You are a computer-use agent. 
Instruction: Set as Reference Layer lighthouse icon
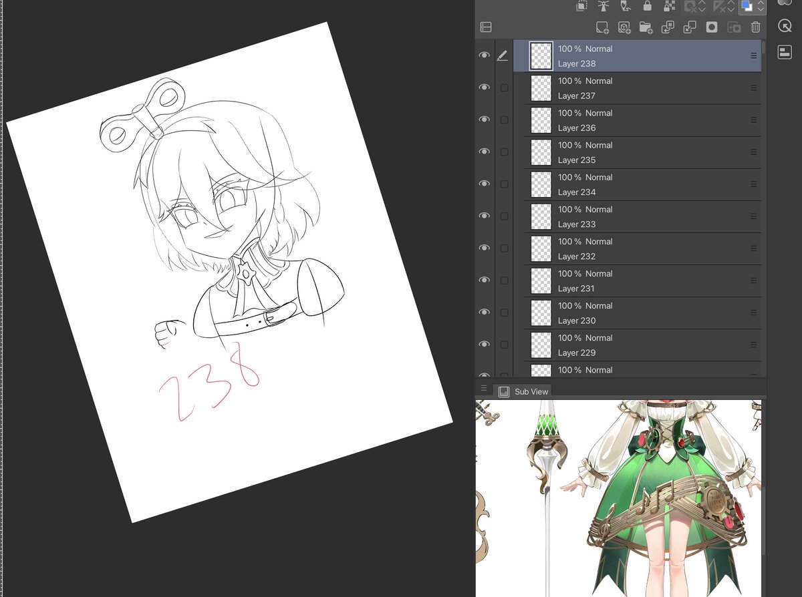pyautogui.click(x=604, y=6)
